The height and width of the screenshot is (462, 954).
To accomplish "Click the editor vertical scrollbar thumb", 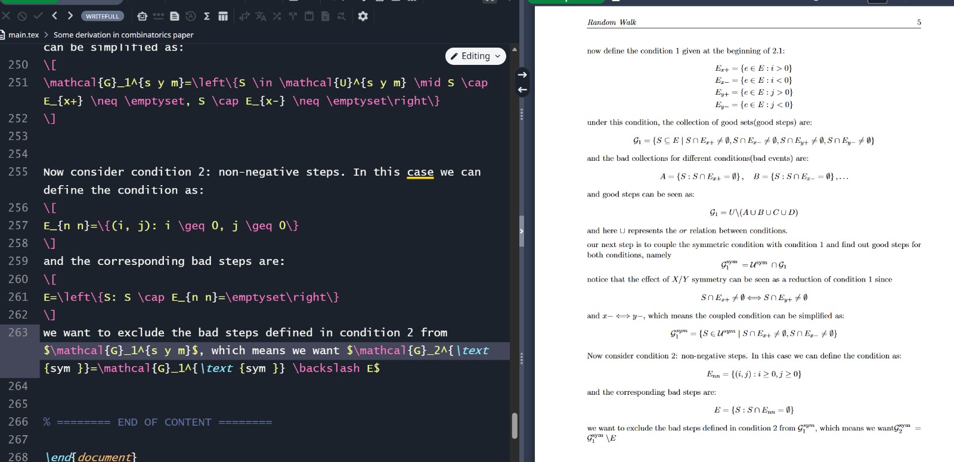I will pyautogui.click(x=515, y=425).
